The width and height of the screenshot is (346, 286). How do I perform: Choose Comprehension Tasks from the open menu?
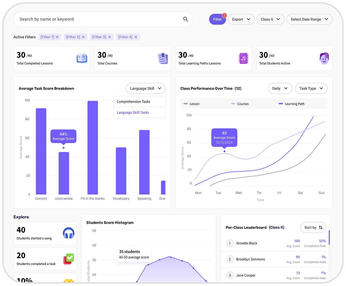point(133,102)
